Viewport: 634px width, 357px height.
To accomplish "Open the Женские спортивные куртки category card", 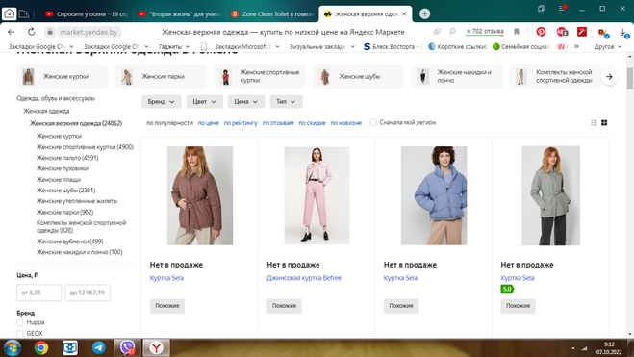I will point(260,76).
